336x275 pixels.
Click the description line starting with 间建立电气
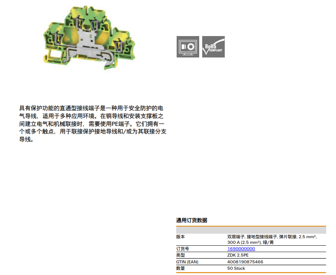(x=91, y=124)
